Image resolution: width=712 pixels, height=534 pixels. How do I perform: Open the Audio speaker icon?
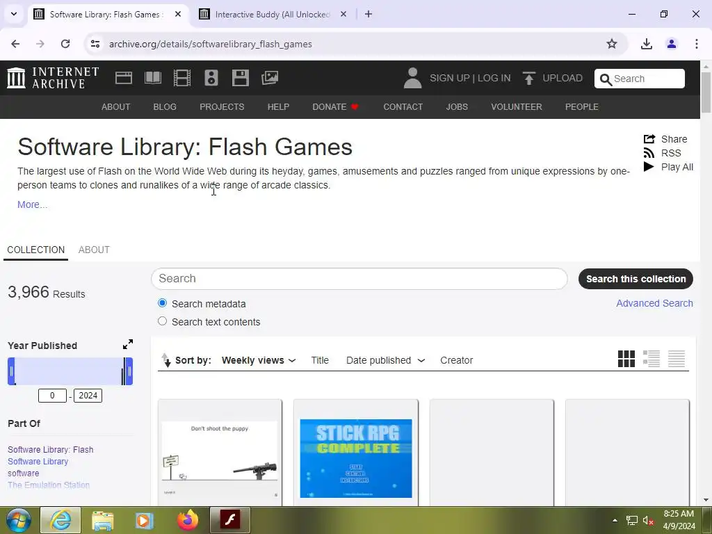click(211, 78)
